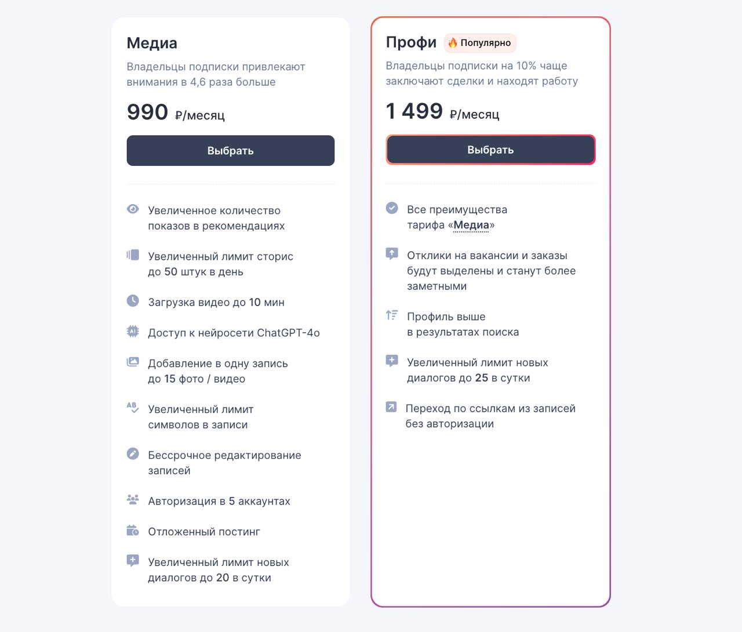The height and width of the screenshot is (632, 742).
Task: Click the plus bubble icon near 25 dialogs limit
Action: tap(392, 361)
